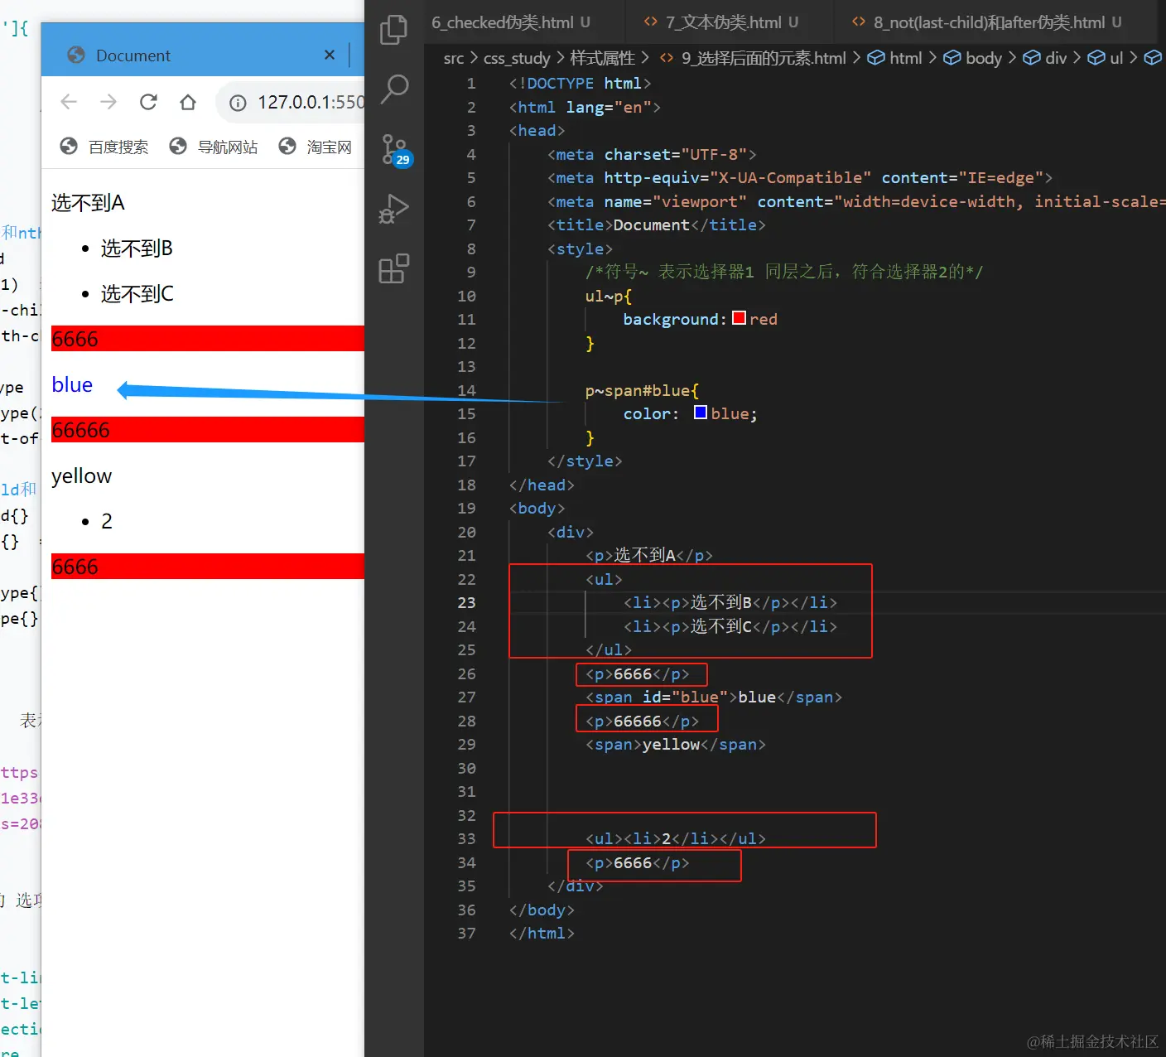Viewport: 1166px width, 1057px height.
Task: Click line number 23 in the gutter
Action: coord(467,602)
